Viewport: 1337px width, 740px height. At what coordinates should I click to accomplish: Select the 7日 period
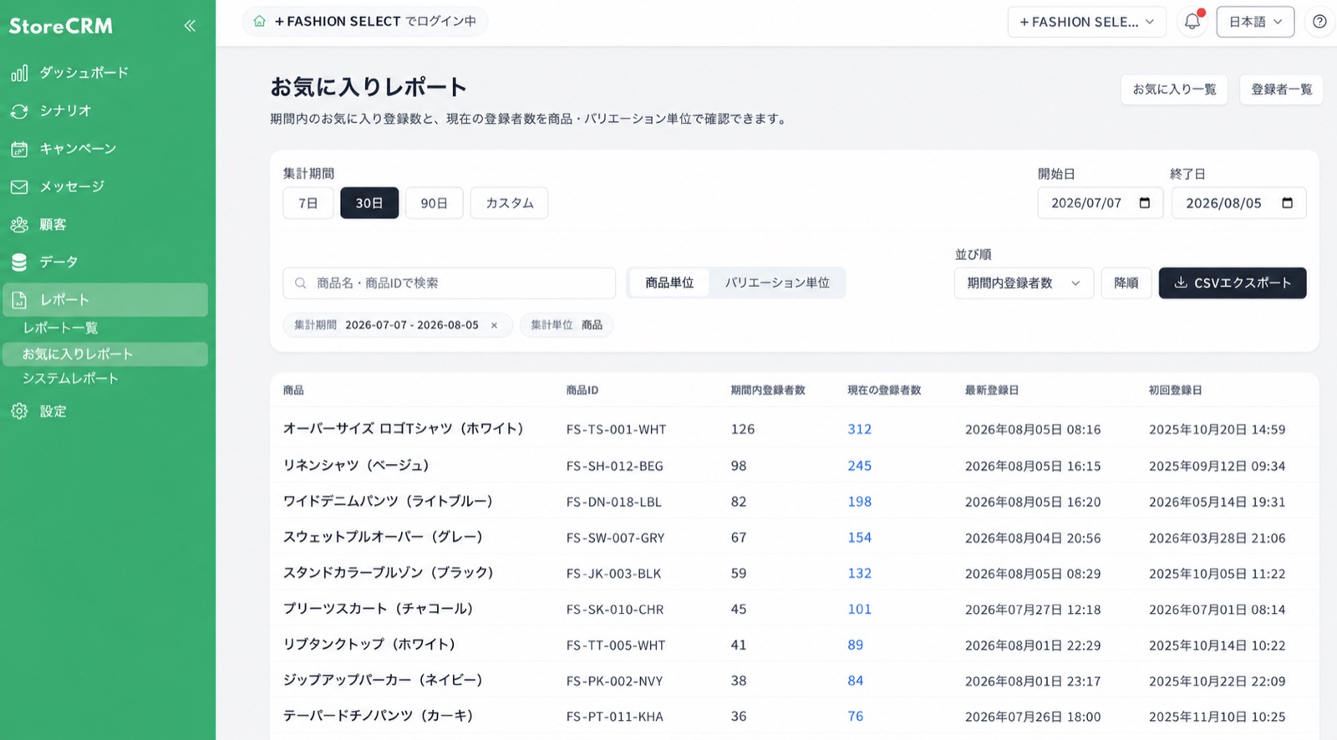coord(308,203)
